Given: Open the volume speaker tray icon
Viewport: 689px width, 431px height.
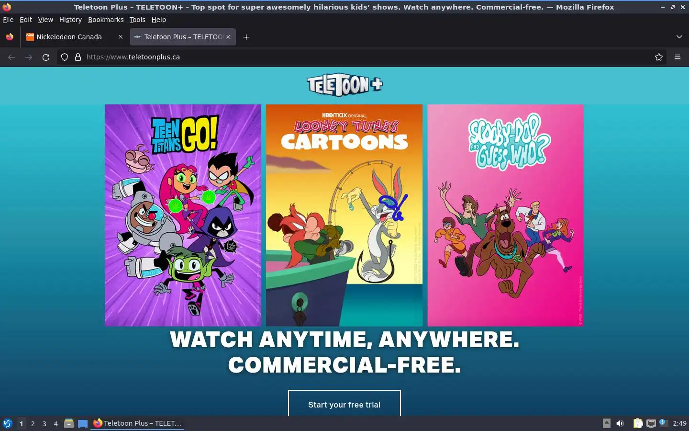Looking at the screenshot, I should [620, 423].
